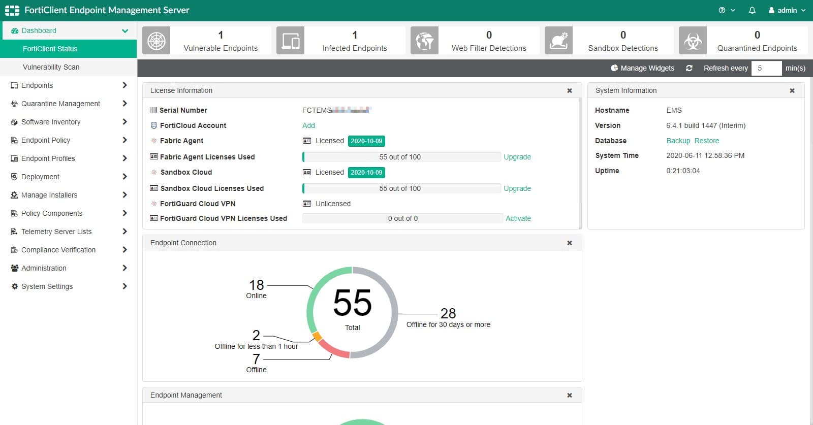This screenshot has height=425, width=813.
Task: Click the Refresh every minutes input field
Action: [766, 68]
